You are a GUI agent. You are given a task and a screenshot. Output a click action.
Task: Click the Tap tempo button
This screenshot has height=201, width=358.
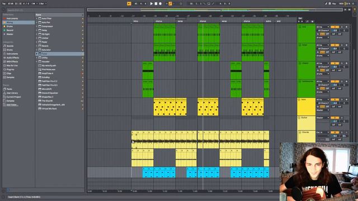(x=4, y=4)
